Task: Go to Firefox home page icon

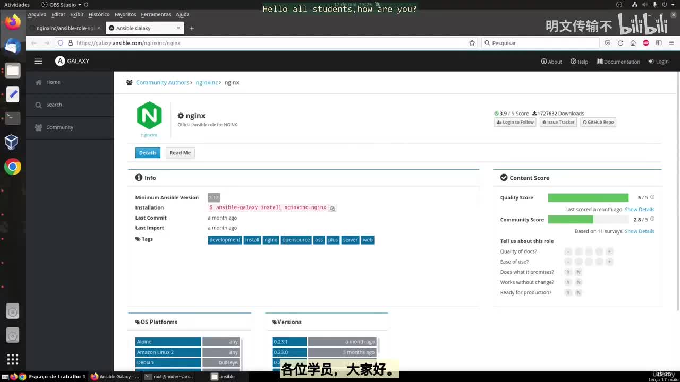Action: pyautogui.click(x=633, y=43)
